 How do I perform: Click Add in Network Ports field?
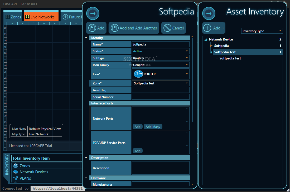(137, 127)
